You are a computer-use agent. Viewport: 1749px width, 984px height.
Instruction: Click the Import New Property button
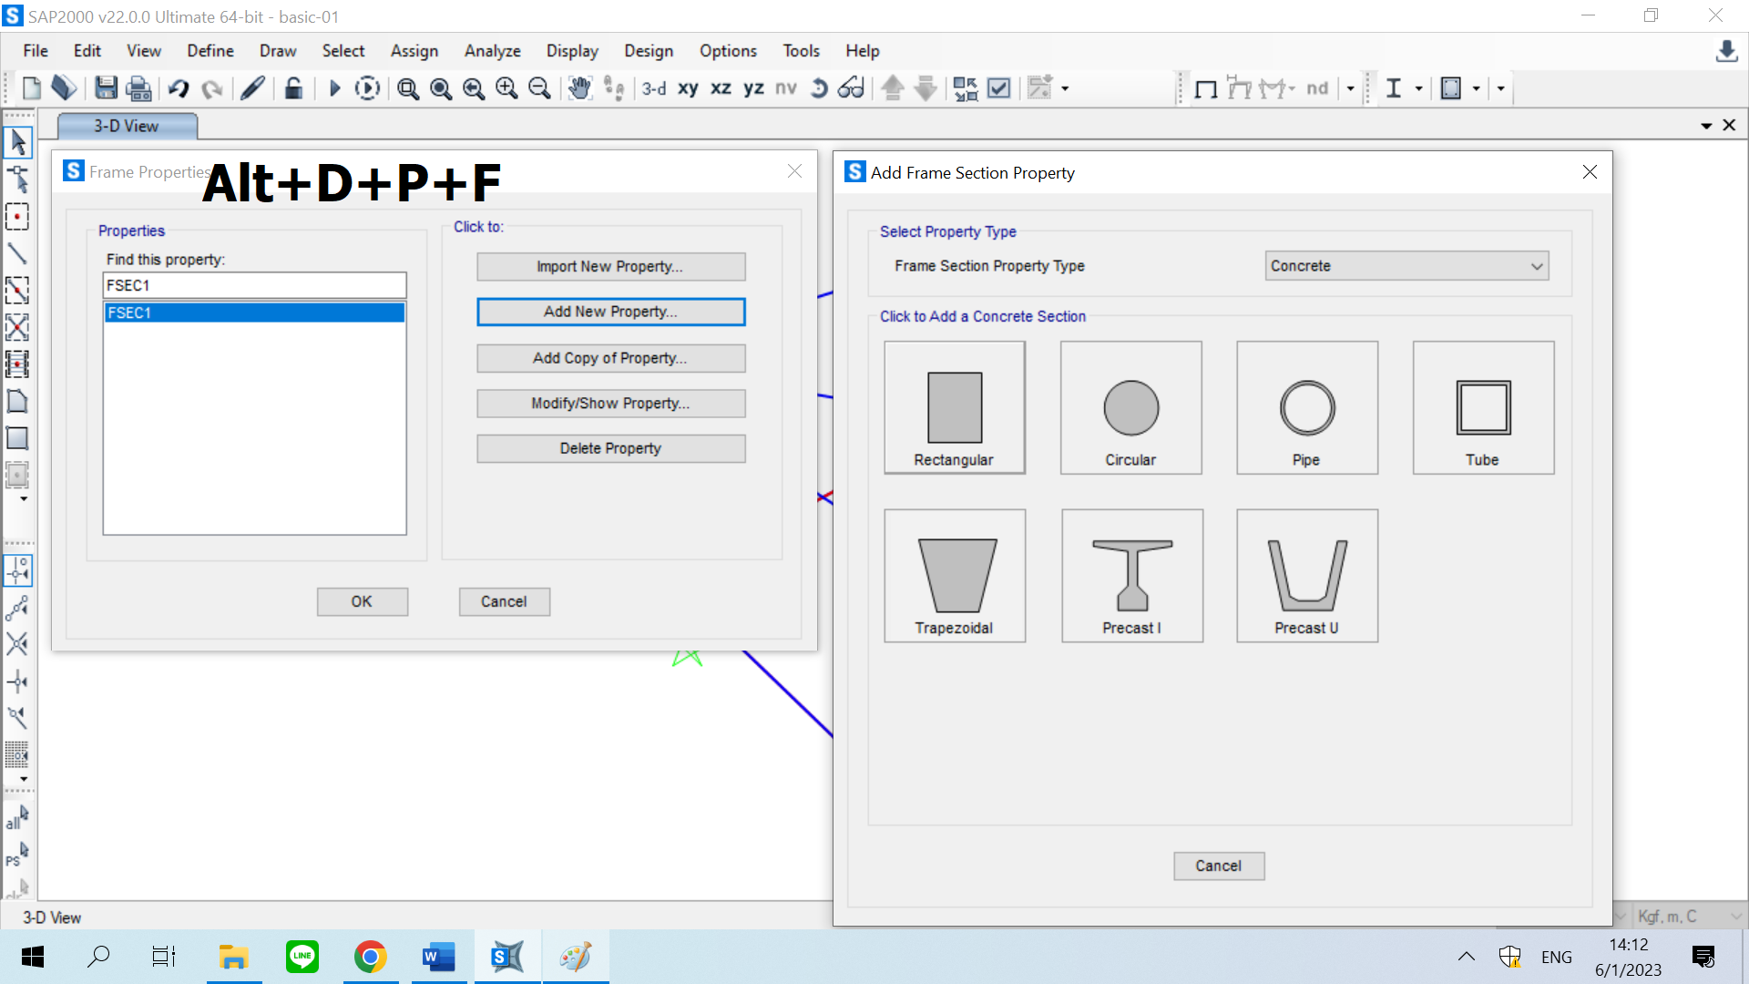610,267
